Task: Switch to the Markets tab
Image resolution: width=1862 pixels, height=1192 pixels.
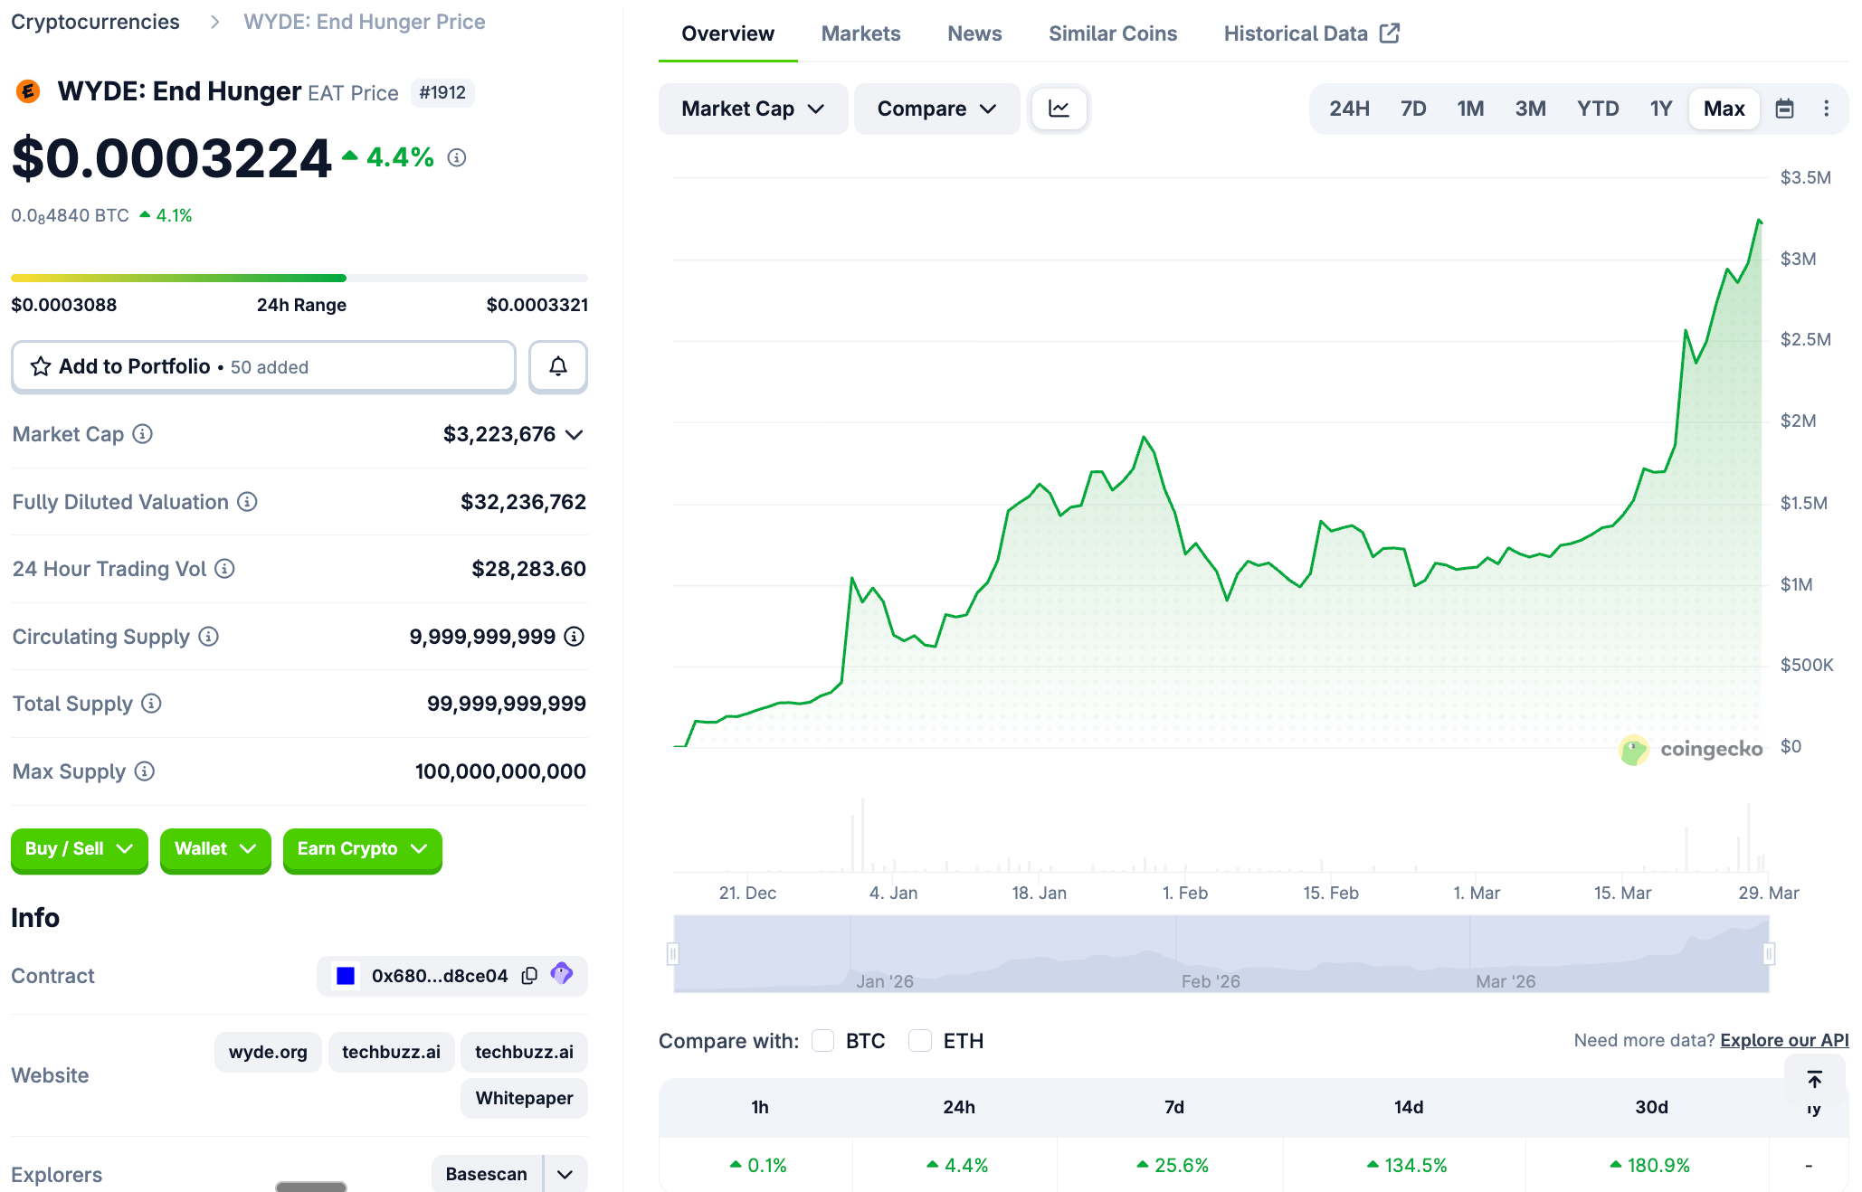Action: 860,33
